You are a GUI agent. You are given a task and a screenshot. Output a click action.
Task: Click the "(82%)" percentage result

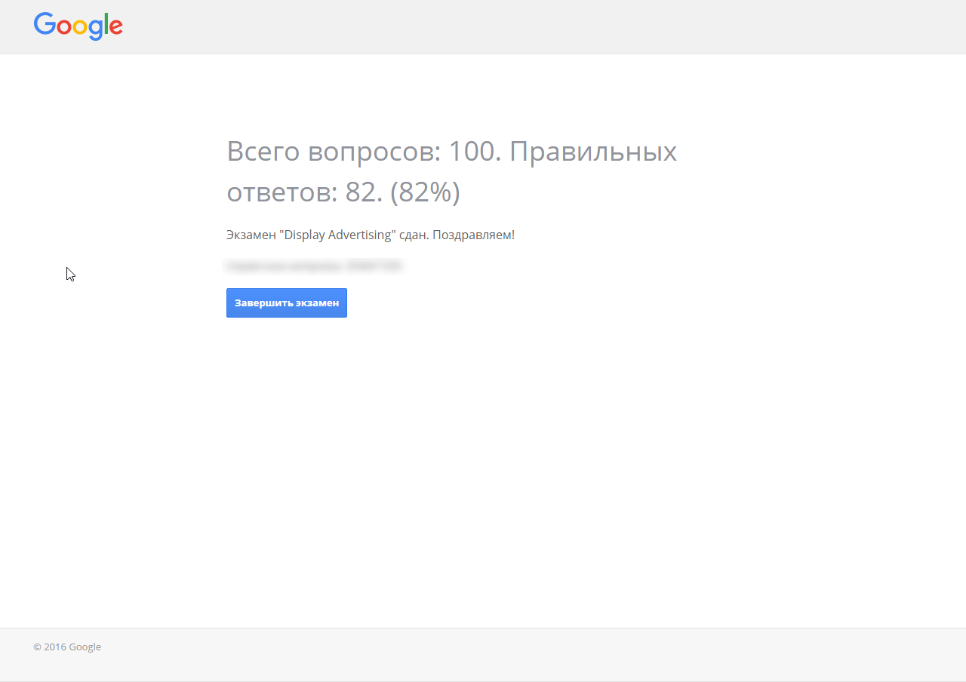[425, 192]
